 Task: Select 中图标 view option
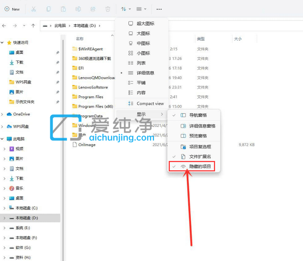click(x=142, y=43)
